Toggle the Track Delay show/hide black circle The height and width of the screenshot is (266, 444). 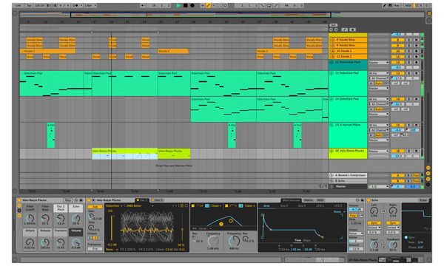428,184
